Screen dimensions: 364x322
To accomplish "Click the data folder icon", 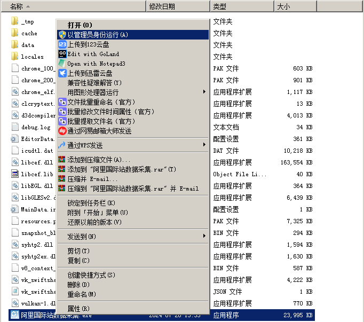I will (x=14, y=44).
